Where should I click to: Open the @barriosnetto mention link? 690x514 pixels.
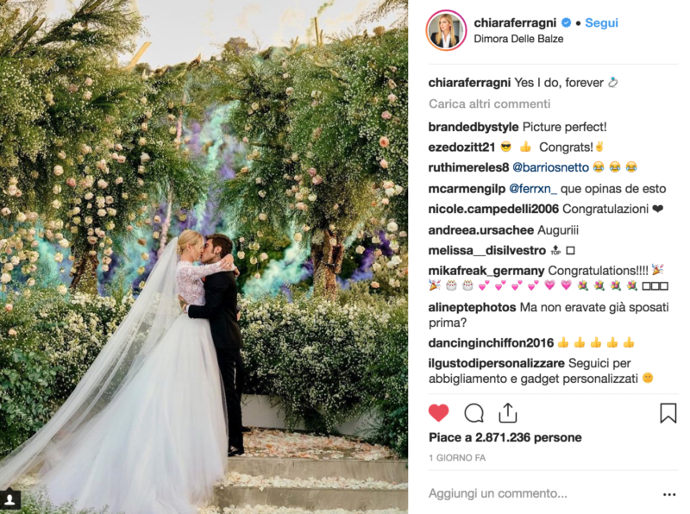click(550, 167)
